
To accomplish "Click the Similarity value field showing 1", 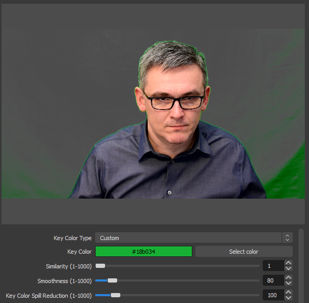I will pyautogui.click(x=273, y=266).
